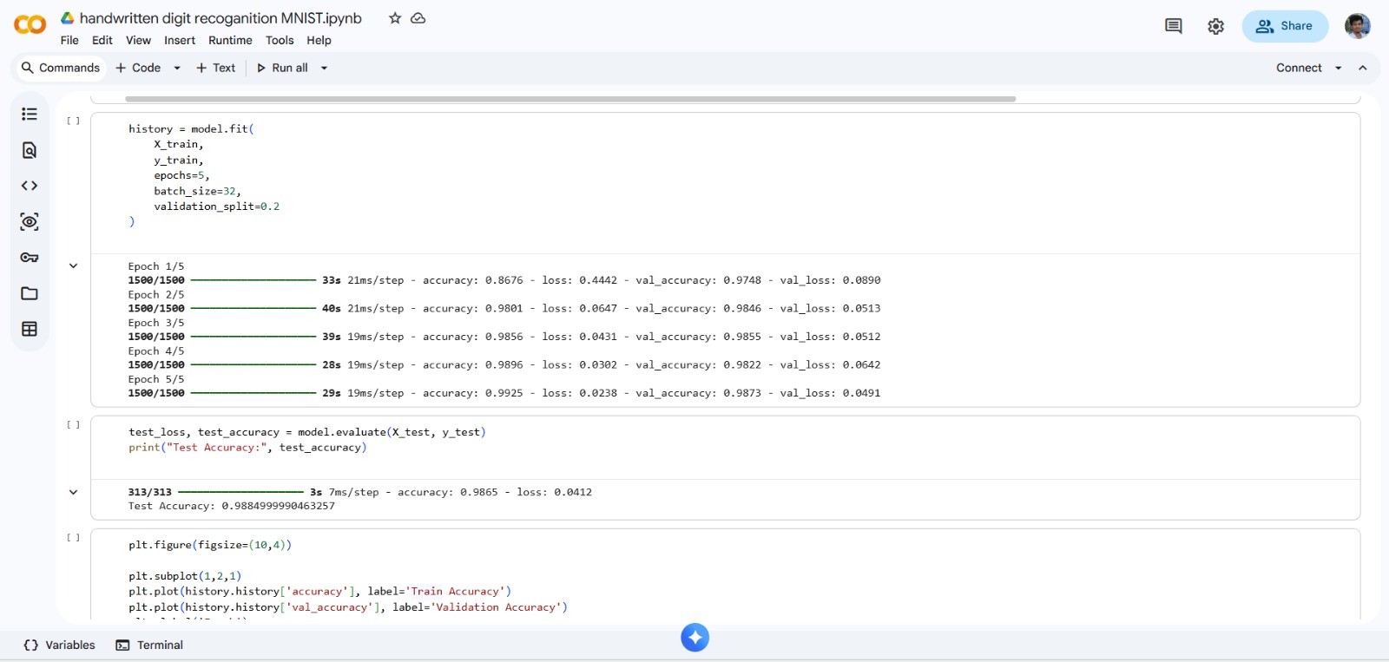Run the model.fit code cell

tap(74, 121)
